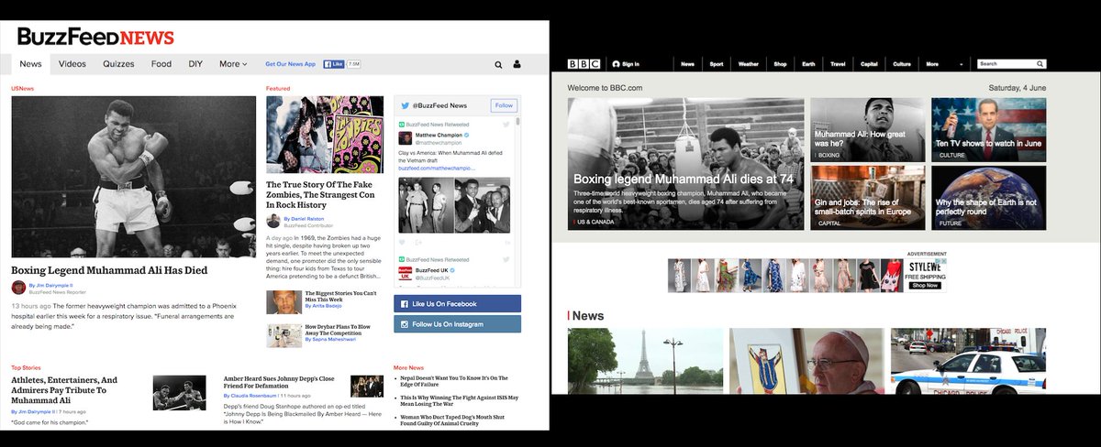Open Boxing Legend Muhammad Ali Has Died headline
The image size is (1101, 447).
click(x=109, y=270)
